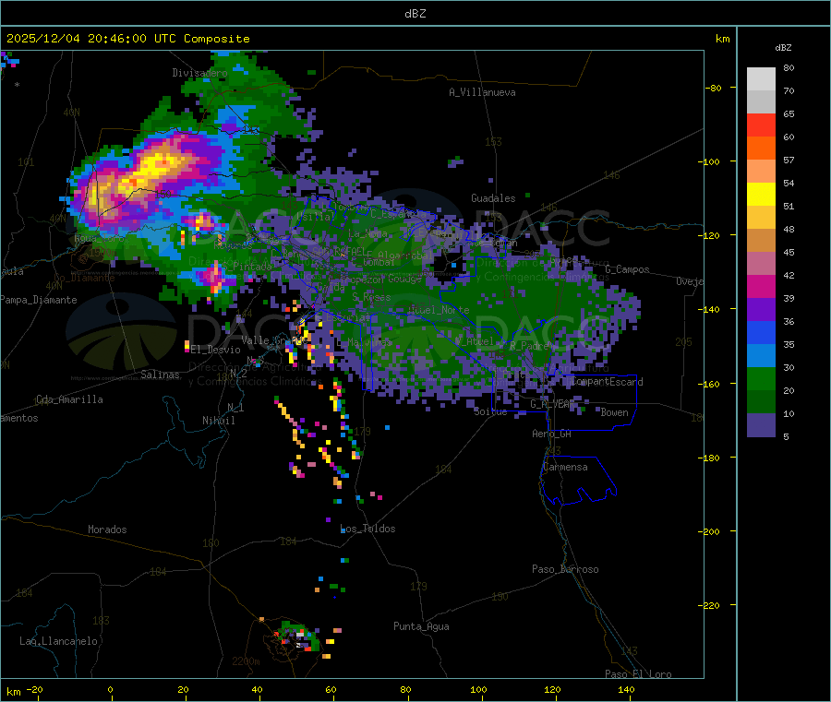Click the timestamp '2025/12/04 20:46:00 UTC Composite'
Viewport: 831px width, 702px height.
[x=127, y=39]
